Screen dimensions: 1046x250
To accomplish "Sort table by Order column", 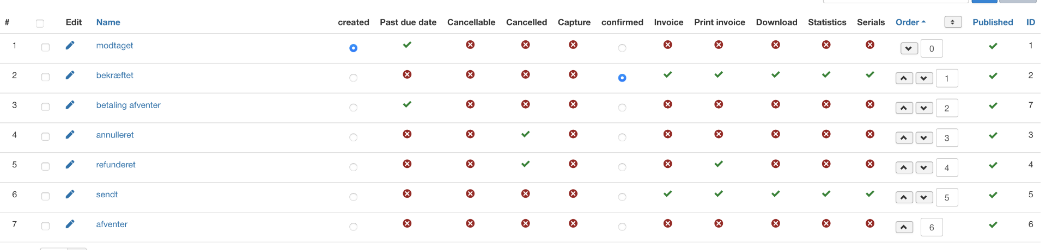I will click(907, 22).
